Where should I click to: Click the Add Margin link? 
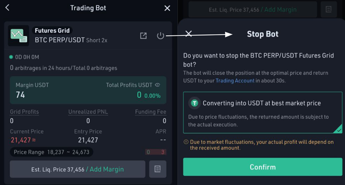click(x=107, y=169)
